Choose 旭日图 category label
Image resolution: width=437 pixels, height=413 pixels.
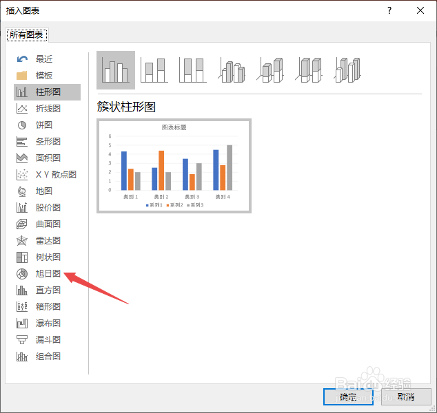48,274
